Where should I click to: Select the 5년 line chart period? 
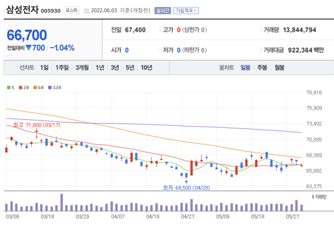(130, 68)
